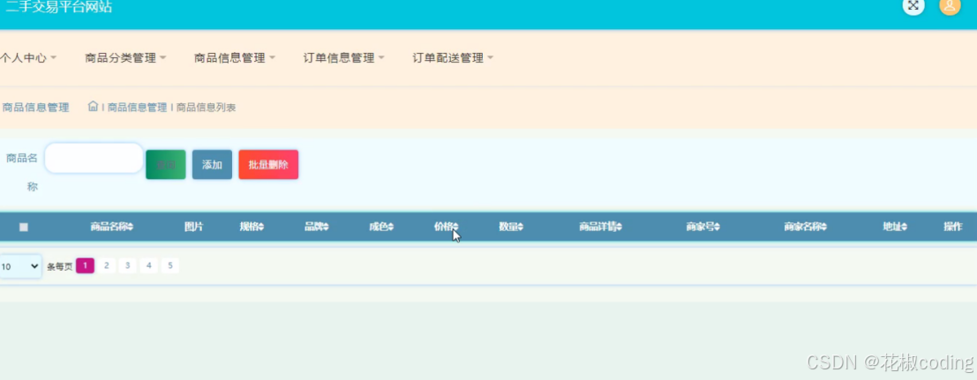Go to page 3 in pagination
This screenshot has height=380, width=977.
(128, 266)
